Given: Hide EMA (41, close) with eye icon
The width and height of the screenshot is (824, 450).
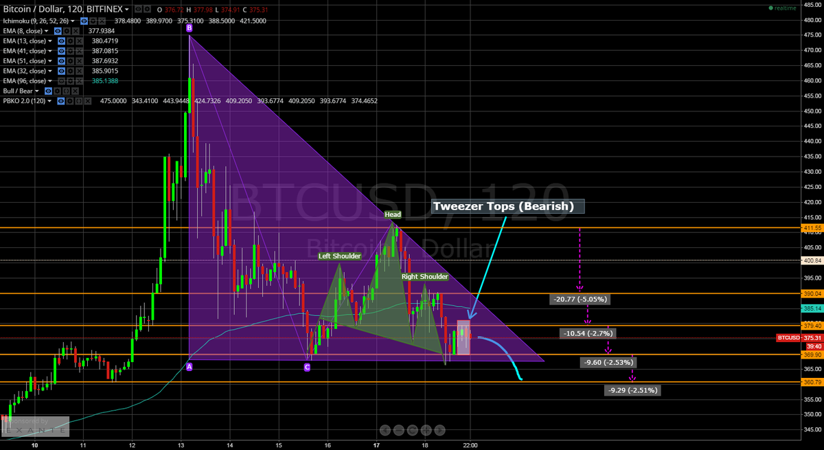Looking at the screenshot, I should coord(61,51).
